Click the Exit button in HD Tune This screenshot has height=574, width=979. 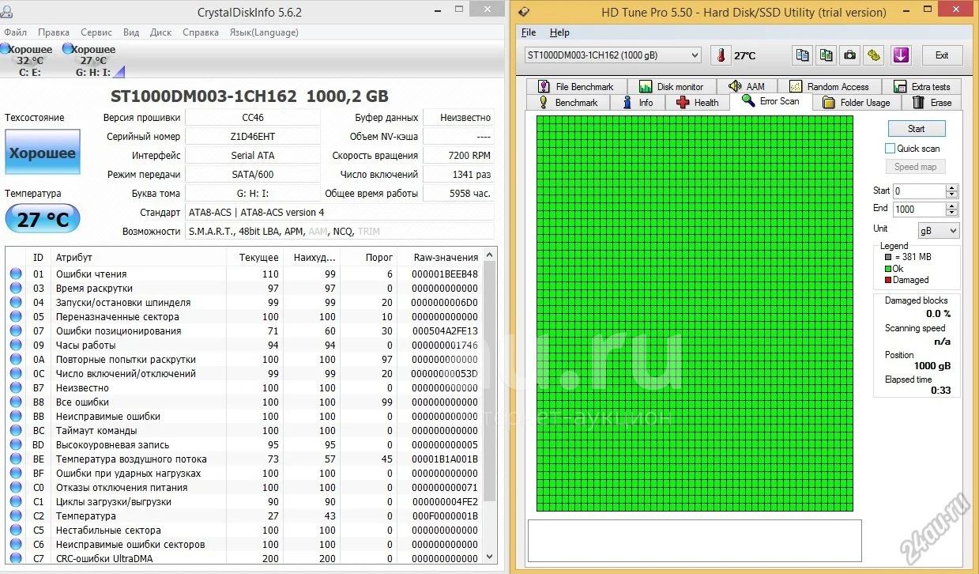point(942,55)
